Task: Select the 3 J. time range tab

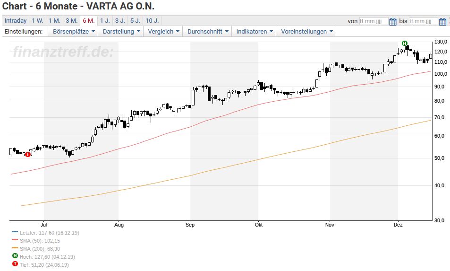Action: [120, 21]
